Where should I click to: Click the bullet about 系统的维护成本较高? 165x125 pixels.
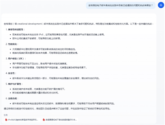[x=39, y=89]
